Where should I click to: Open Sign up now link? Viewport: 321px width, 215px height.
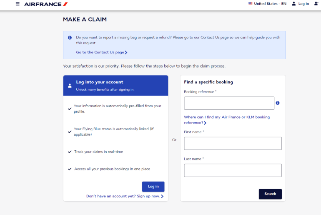tap(123, 196)
